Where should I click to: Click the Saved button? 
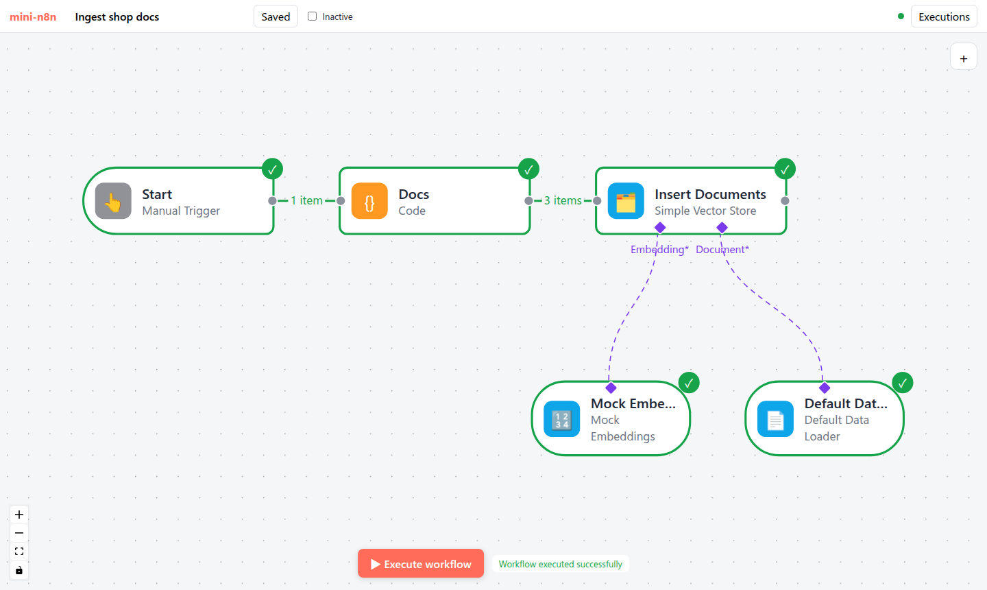276,16
